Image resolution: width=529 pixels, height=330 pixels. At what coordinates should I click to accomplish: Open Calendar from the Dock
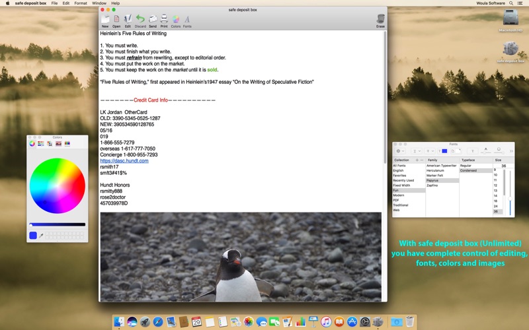click(196, 321)
